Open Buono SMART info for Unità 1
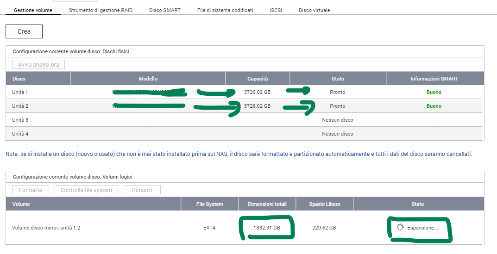497x254 pixels. (434, 92)
